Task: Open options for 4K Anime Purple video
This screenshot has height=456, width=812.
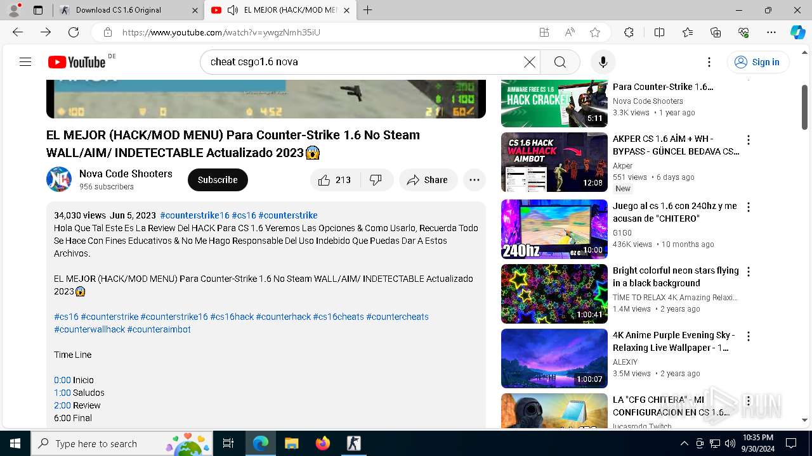Action: 749,336
